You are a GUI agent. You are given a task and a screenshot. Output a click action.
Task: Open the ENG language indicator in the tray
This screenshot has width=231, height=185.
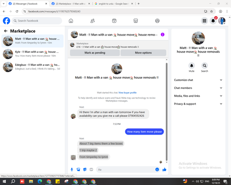coord(207,181)
